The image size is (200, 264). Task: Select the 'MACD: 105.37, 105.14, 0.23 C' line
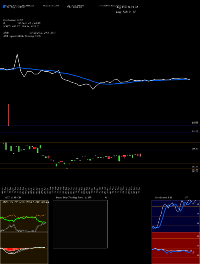coord(21,26)
